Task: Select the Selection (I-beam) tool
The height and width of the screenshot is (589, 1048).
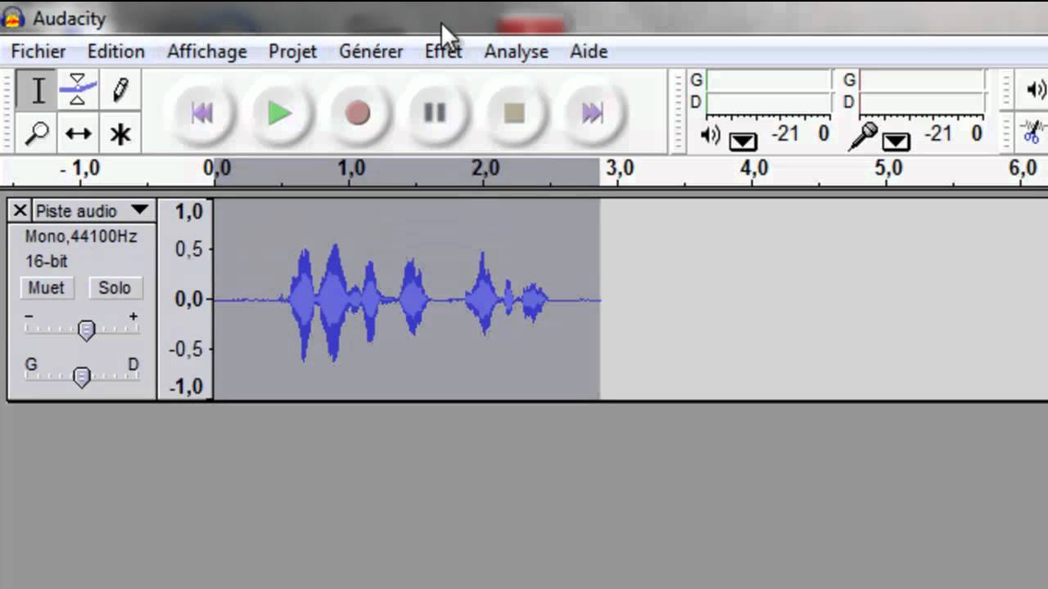Action: click(37, 91)
